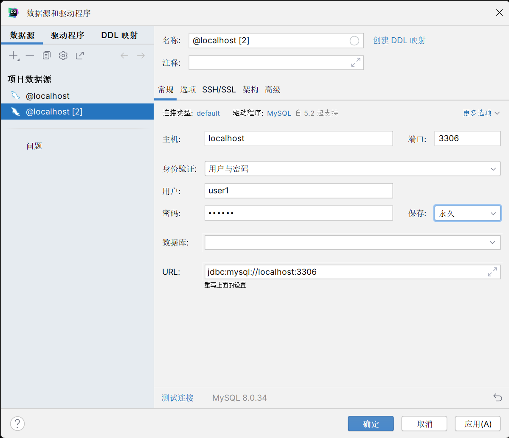This screenshot has width=509, height=438.
Task: Click the 注释 comment field
Action: point(276,63)
